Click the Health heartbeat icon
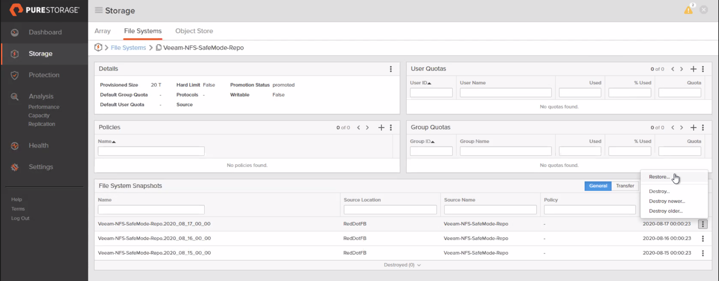Screen dimensions: 719x281 click(15, 145)
